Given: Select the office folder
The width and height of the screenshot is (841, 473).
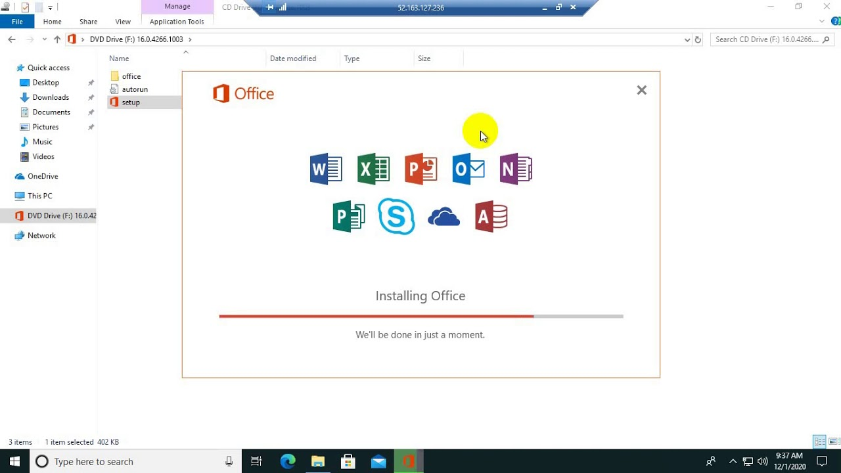Looking at the screenshot, I should click(125, 76).
